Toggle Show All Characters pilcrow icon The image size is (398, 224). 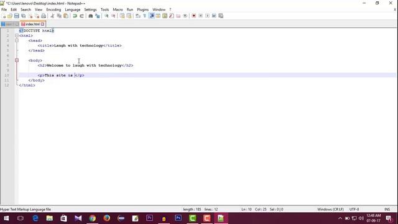point(145,16)
